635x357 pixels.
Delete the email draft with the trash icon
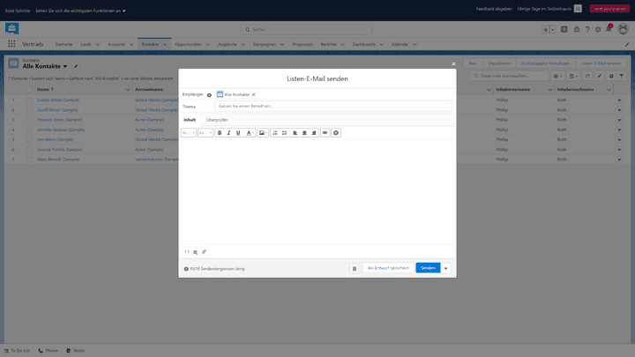tap(355, 268)
